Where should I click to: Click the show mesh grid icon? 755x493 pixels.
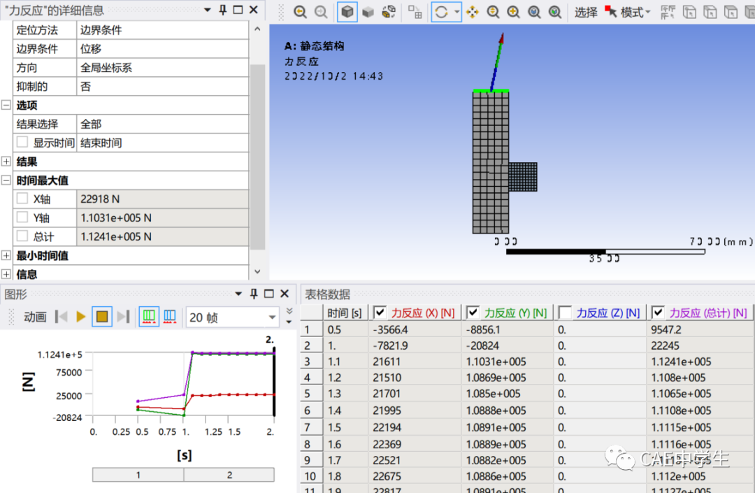coord(415,12)
